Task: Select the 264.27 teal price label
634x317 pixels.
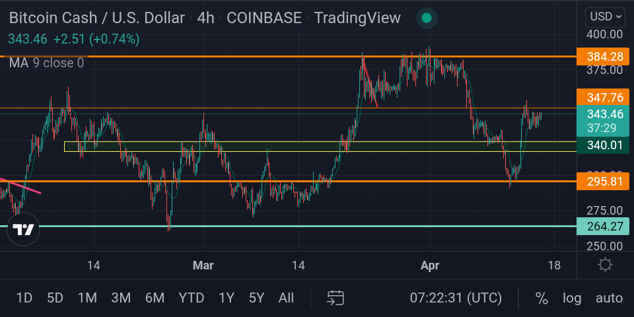Action: pos(603,226)
